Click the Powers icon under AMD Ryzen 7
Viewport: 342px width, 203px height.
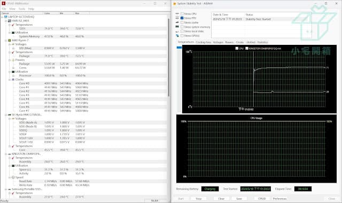tap(13, 60)
